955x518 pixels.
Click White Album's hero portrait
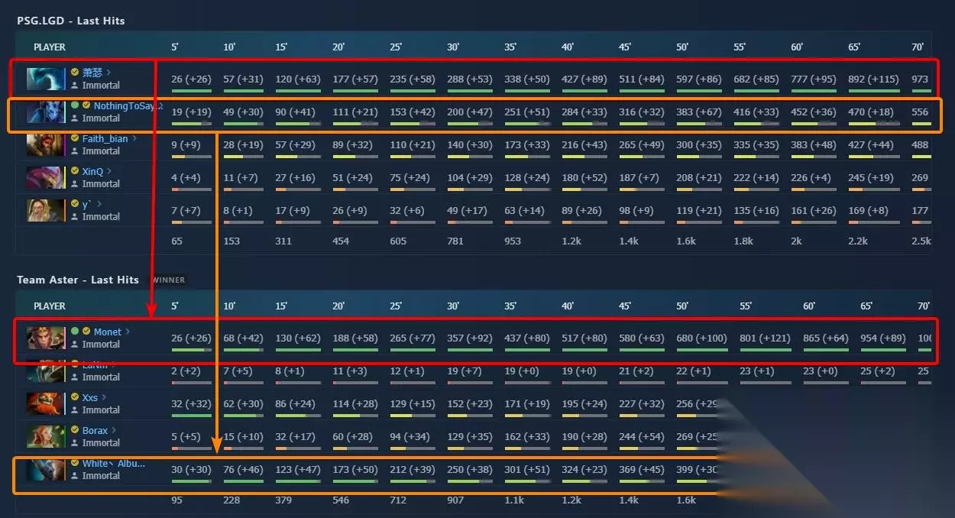pyautogui.click(x=46, y=469)
